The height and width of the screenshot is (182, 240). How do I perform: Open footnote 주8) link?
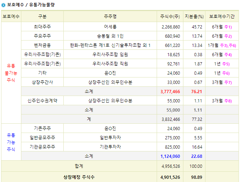pyautogui.click(x=228, y=101)
